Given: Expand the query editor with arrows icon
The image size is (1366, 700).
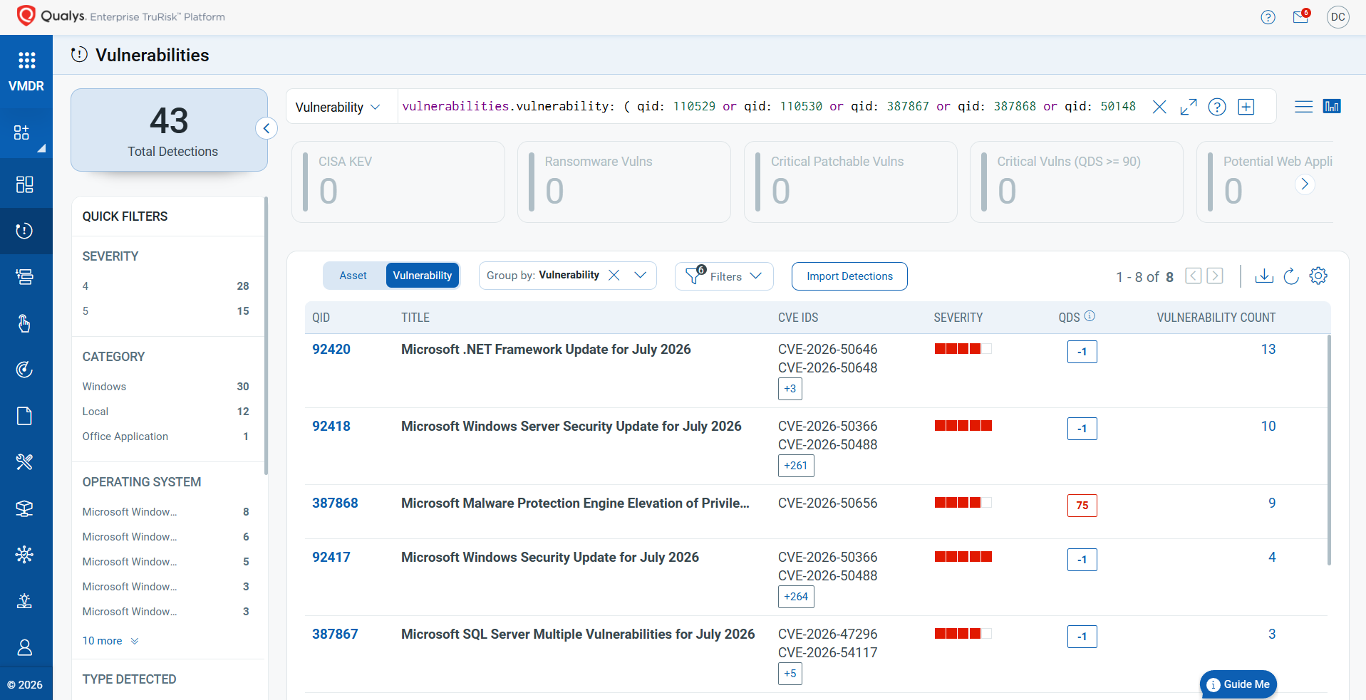Looking at the screenshot, I should click(x=1188, y=107).
